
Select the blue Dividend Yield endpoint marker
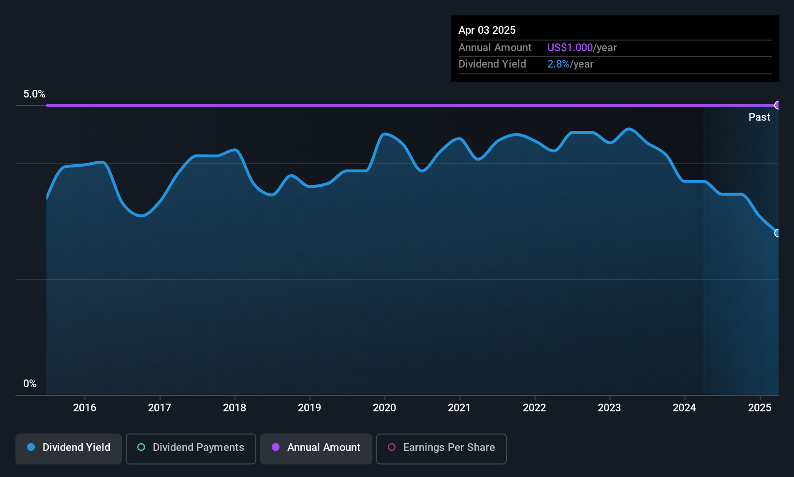pyautogui.click(x=778, y=233)
